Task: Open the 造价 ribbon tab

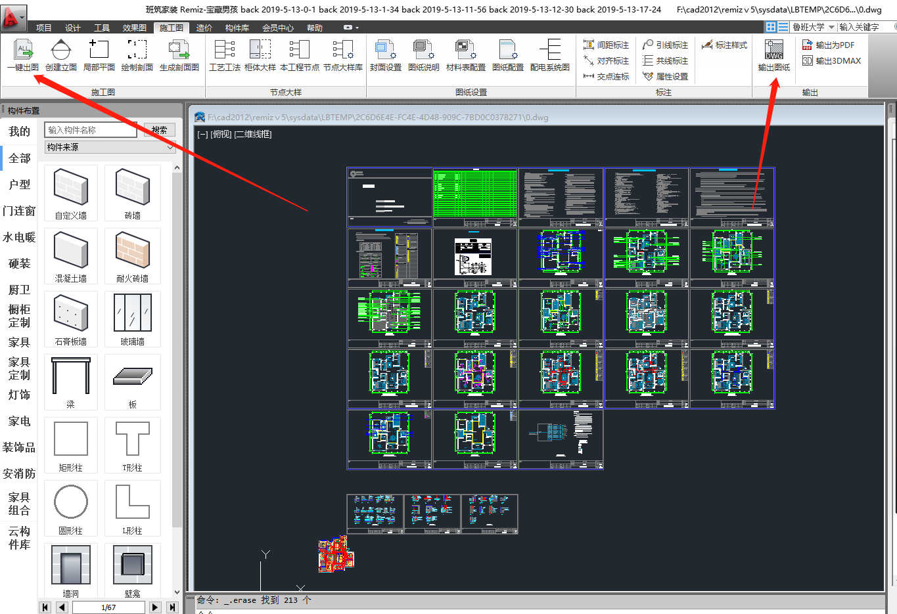Action: [204, 28]
